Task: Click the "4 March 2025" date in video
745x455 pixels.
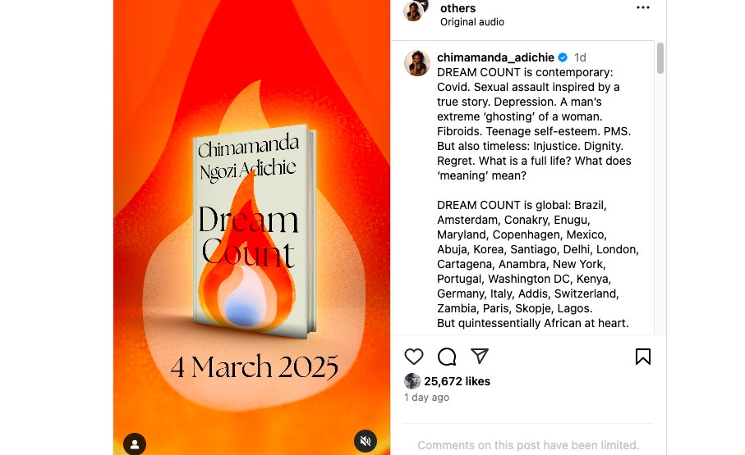Action: point(254,366)
